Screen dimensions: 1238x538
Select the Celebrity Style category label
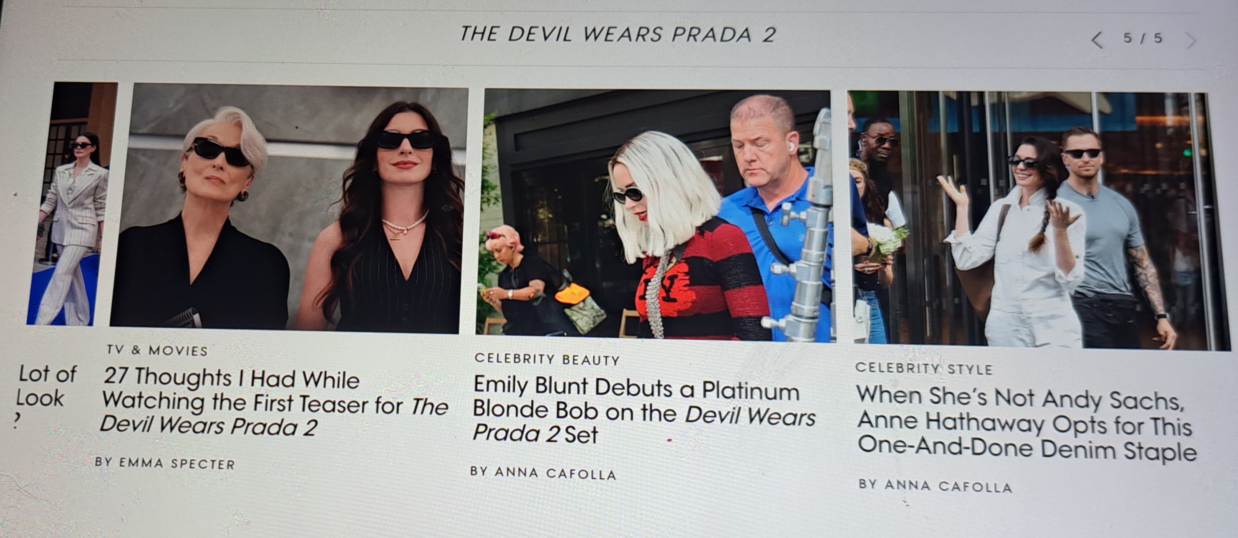pyautogui.click(x=924, y=368)
